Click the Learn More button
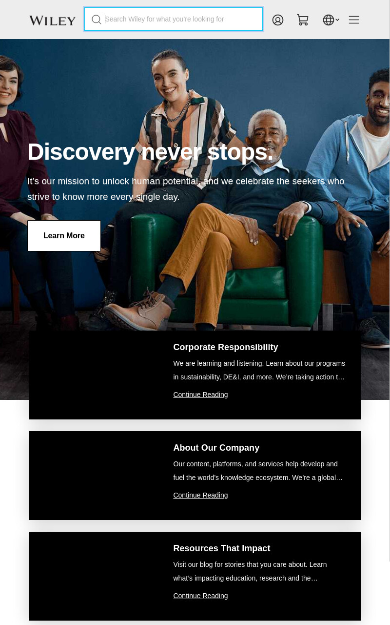This screenshot has height=625, width=390. point(64,236)
